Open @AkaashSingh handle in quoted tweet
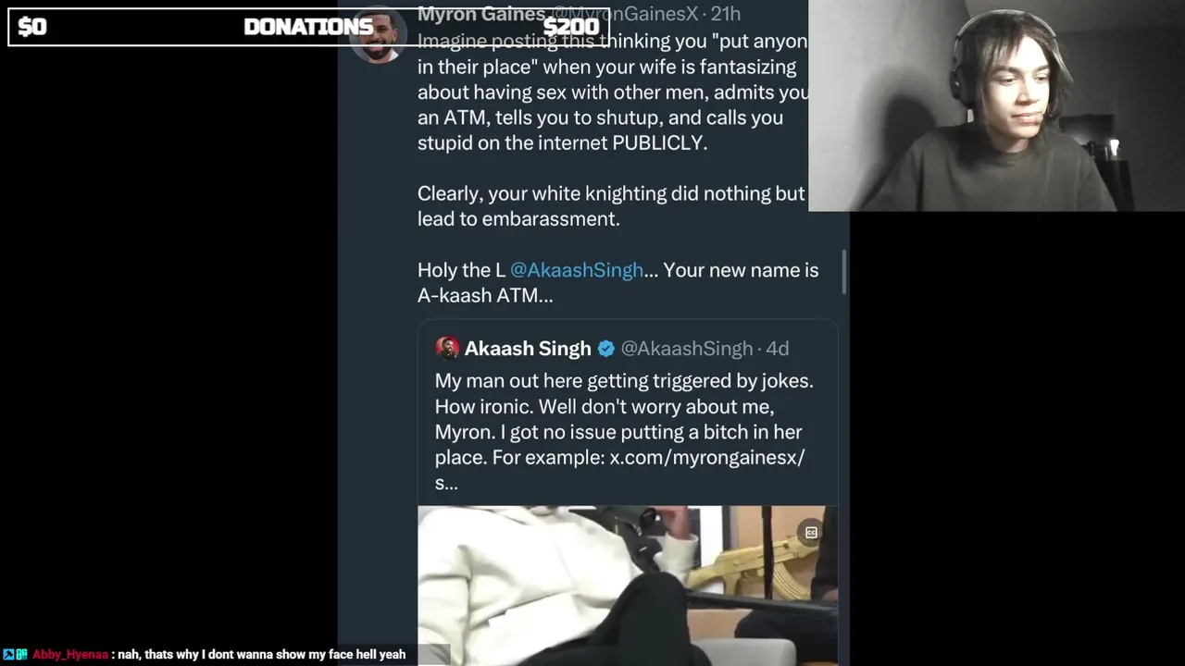Image resolution: width=1185 pixels, height=666 pixels. (686, 349)
